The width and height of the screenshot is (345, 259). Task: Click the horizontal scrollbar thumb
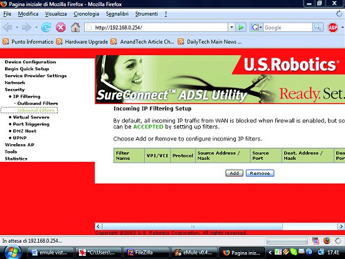pyautogui.click(x=193, y=226)
